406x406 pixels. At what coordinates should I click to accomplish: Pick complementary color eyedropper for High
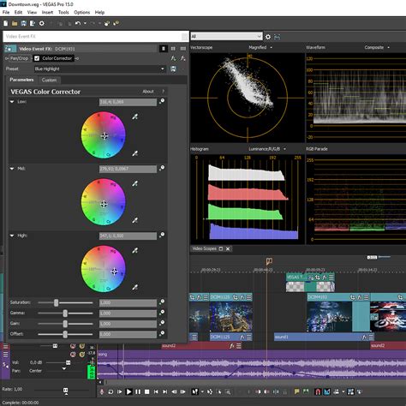tap(135, 250)
